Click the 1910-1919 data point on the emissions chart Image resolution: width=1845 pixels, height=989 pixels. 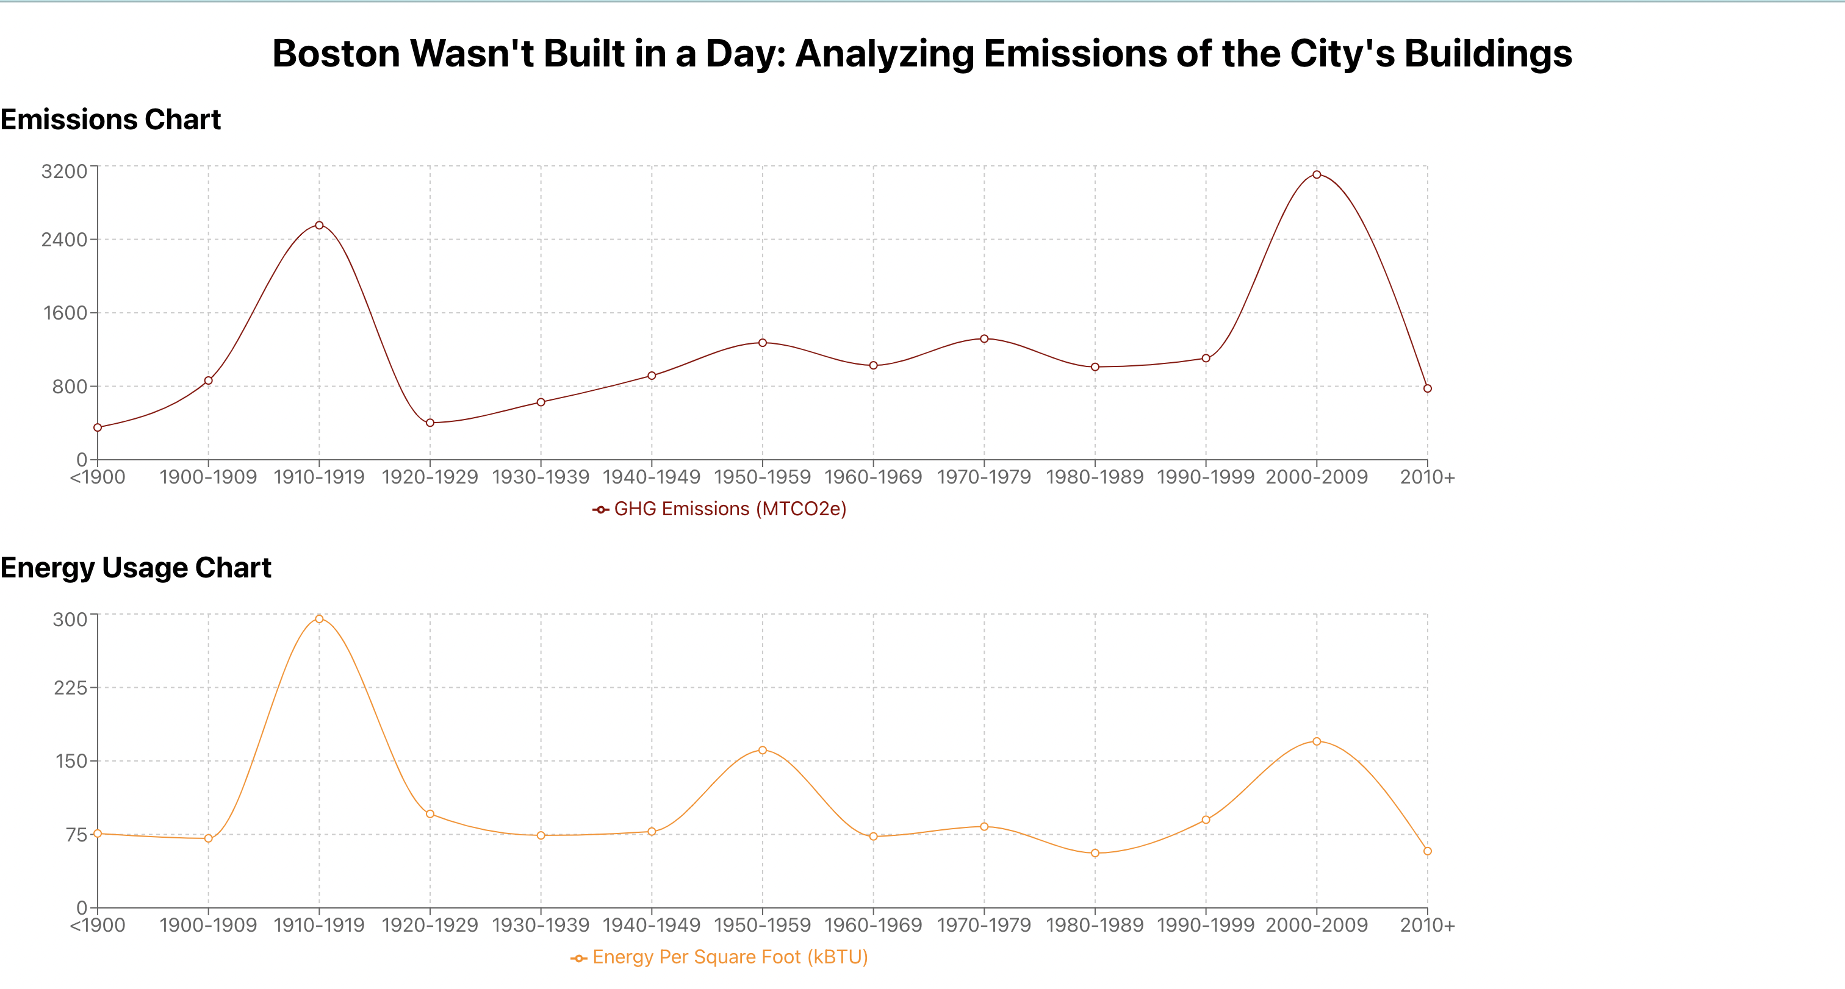(x=320, y=226)
